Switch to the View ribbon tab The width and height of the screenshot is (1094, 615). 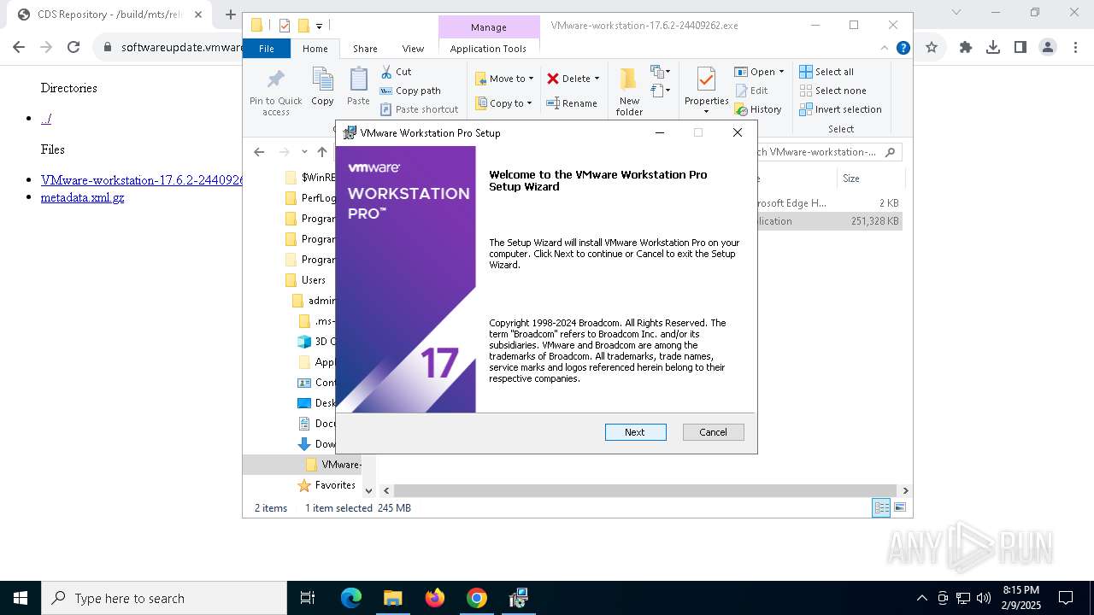413,49
